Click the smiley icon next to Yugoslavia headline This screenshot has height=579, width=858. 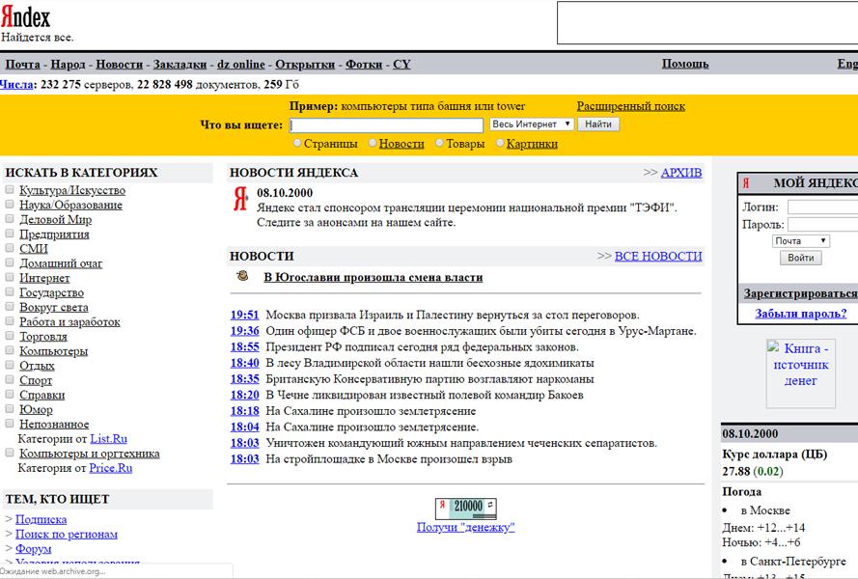coord(242,276)
